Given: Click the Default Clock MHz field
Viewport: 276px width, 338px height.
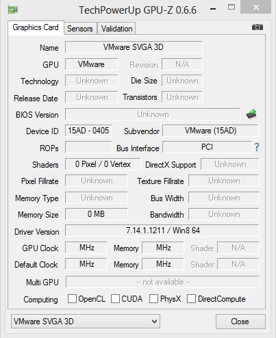Looking at the screenshot, I should tap(86, 264).
